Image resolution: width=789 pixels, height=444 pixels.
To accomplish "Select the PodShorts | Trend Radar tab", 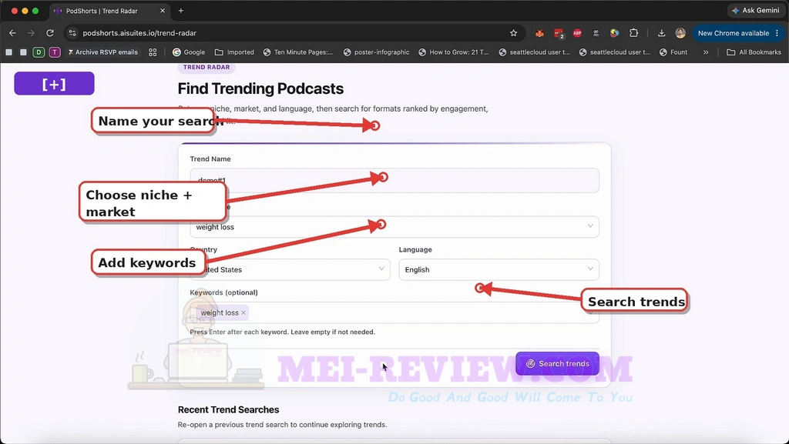I will coord(109,11).
